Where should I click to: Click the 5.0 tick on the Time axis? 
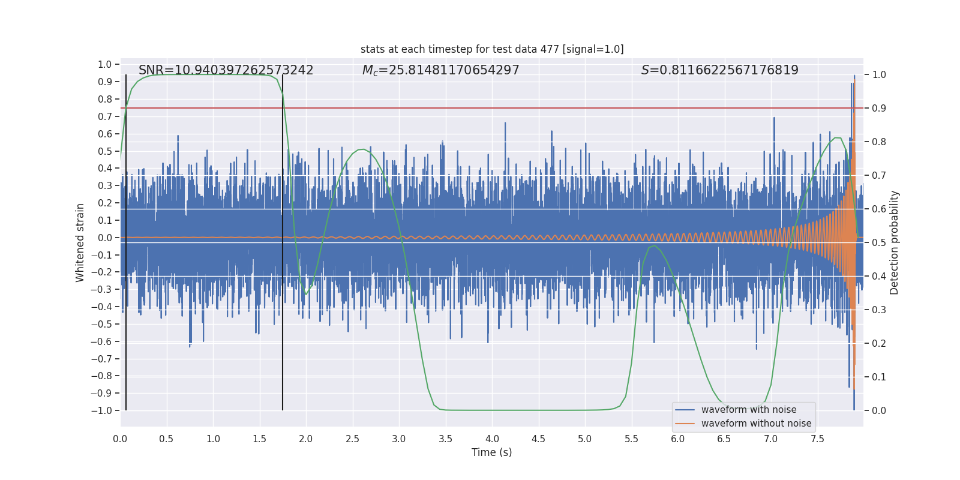click(585, 439)
